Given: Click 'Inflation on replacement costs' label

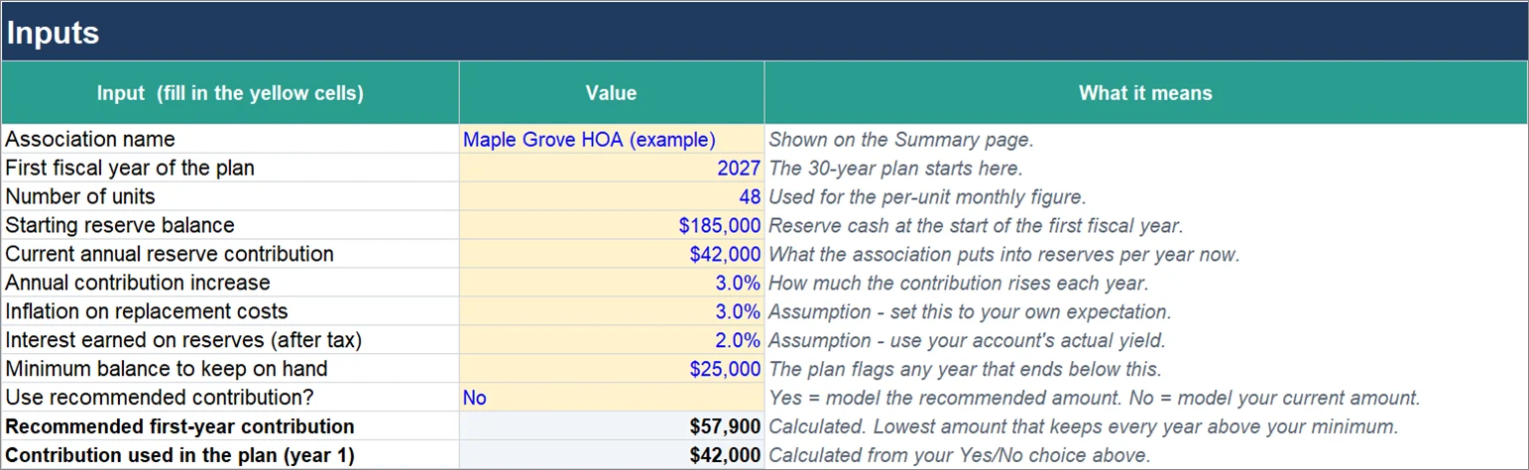Looking at the screenshot, I should 147,311.
